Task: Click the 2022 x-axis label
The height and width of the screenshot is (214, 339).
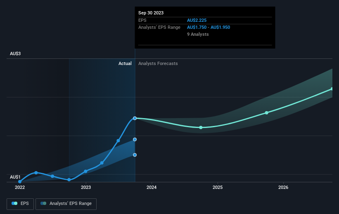Action: [x=20, y=187]
